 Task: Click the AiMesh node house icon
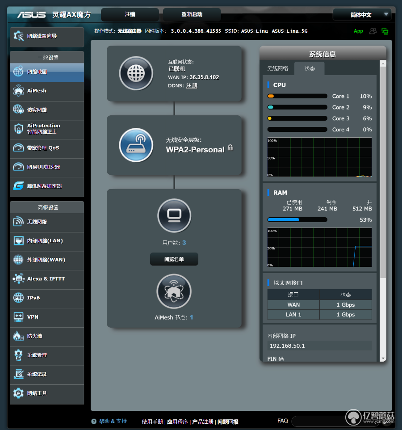pyautogui.click(x=174, y=291)
